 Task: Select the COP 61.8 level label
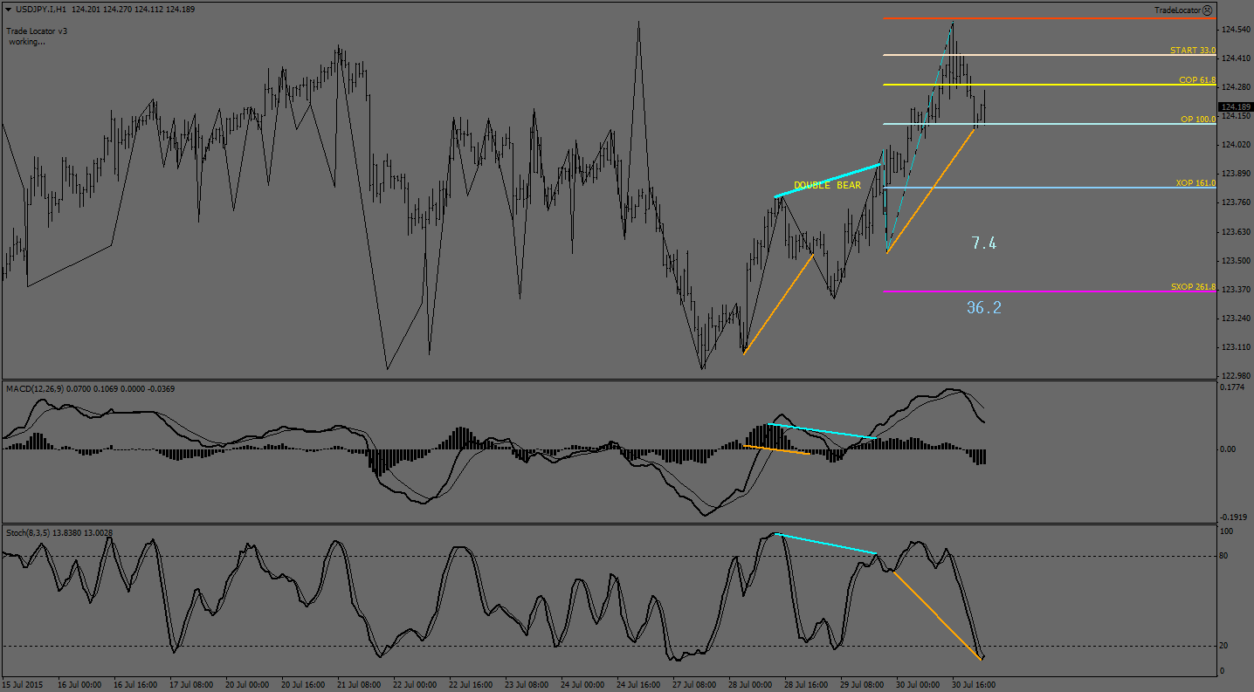[1196, 80]
